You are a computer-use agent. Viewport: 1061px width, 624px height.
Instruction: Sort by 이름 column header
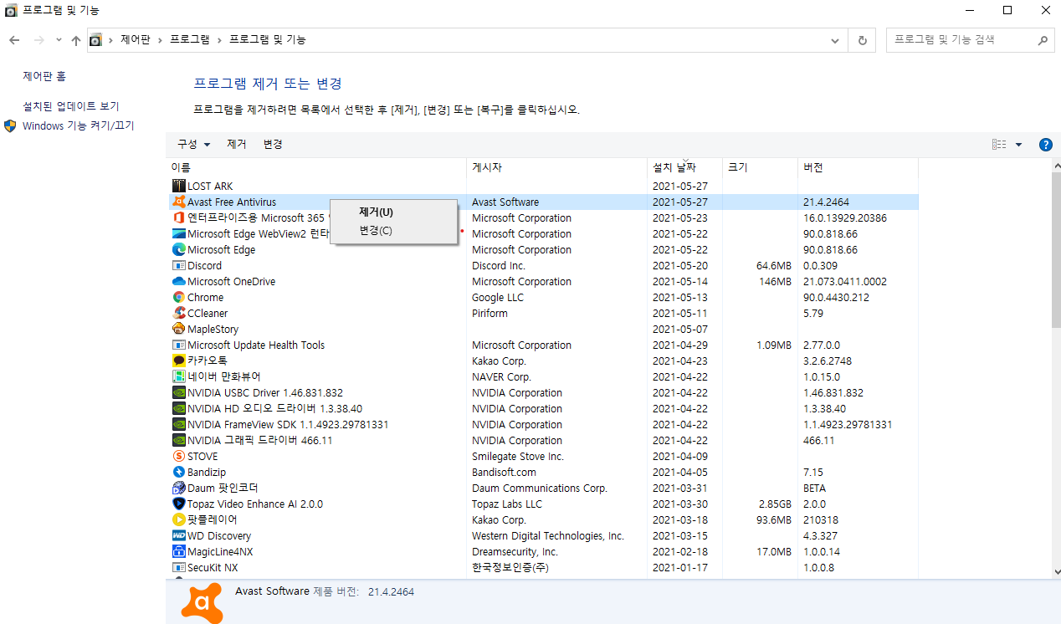(316, 167)
